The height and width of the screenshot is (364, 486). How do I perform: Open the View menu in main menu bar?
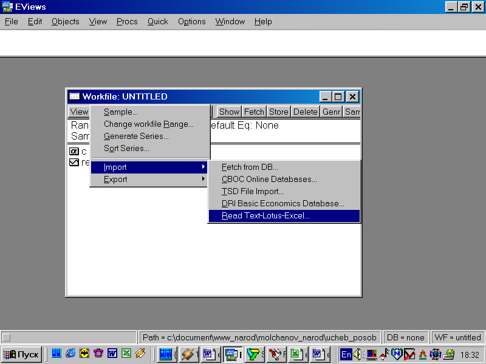[x=98, y=22]
